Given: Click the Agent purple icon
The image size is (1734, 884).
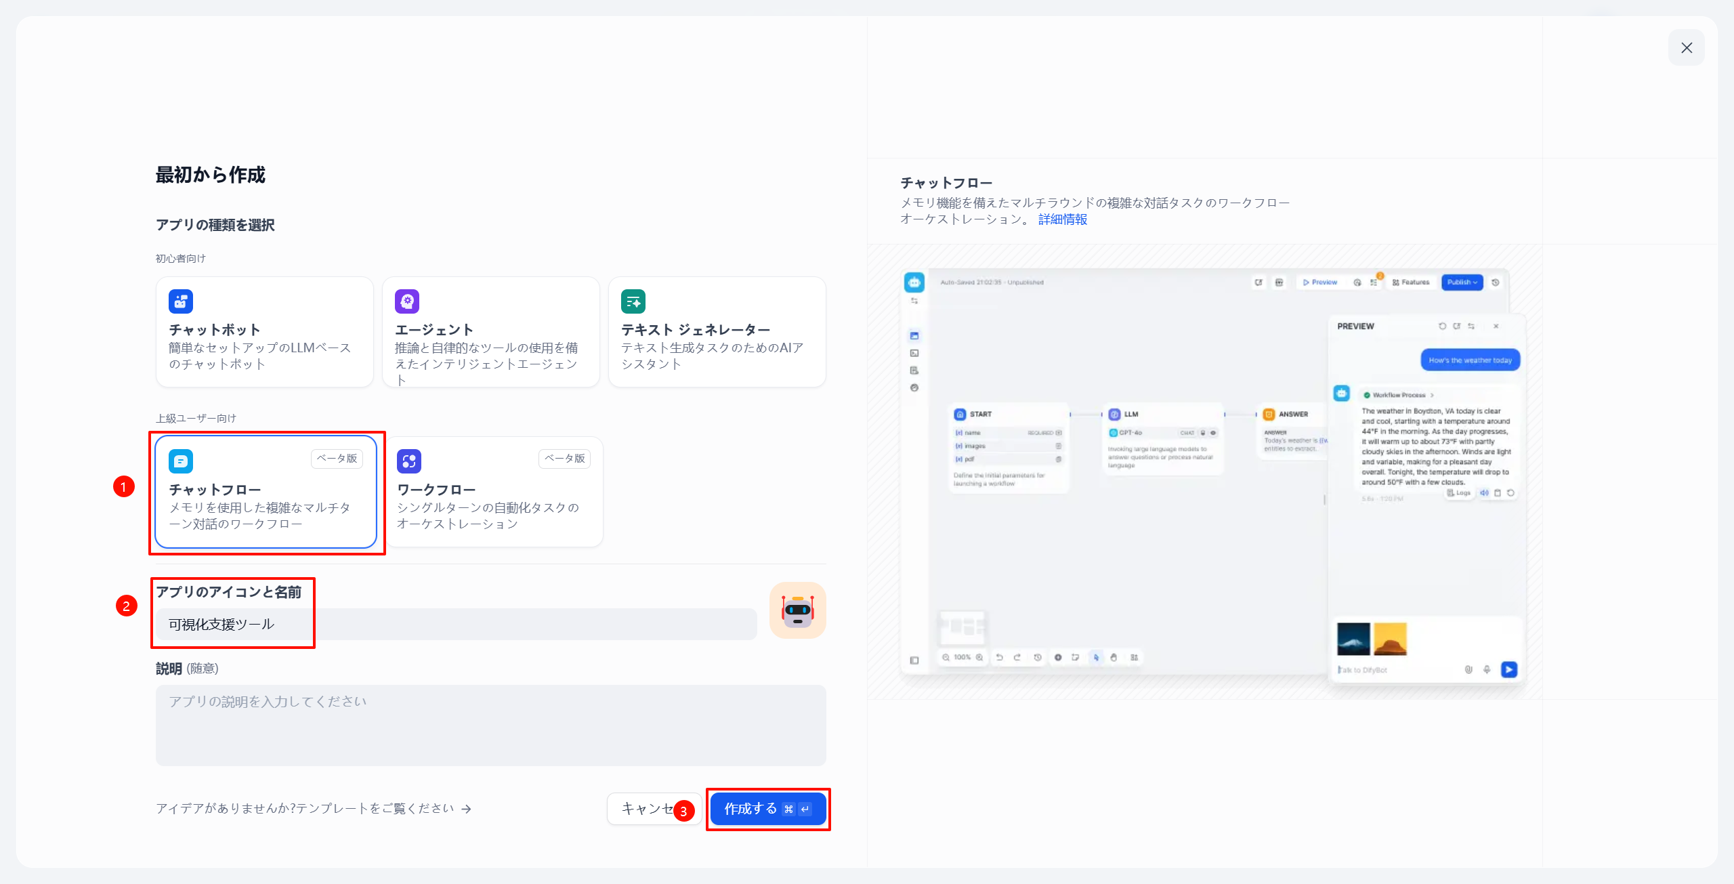Looking at the screenshot, I should [407, 301].
